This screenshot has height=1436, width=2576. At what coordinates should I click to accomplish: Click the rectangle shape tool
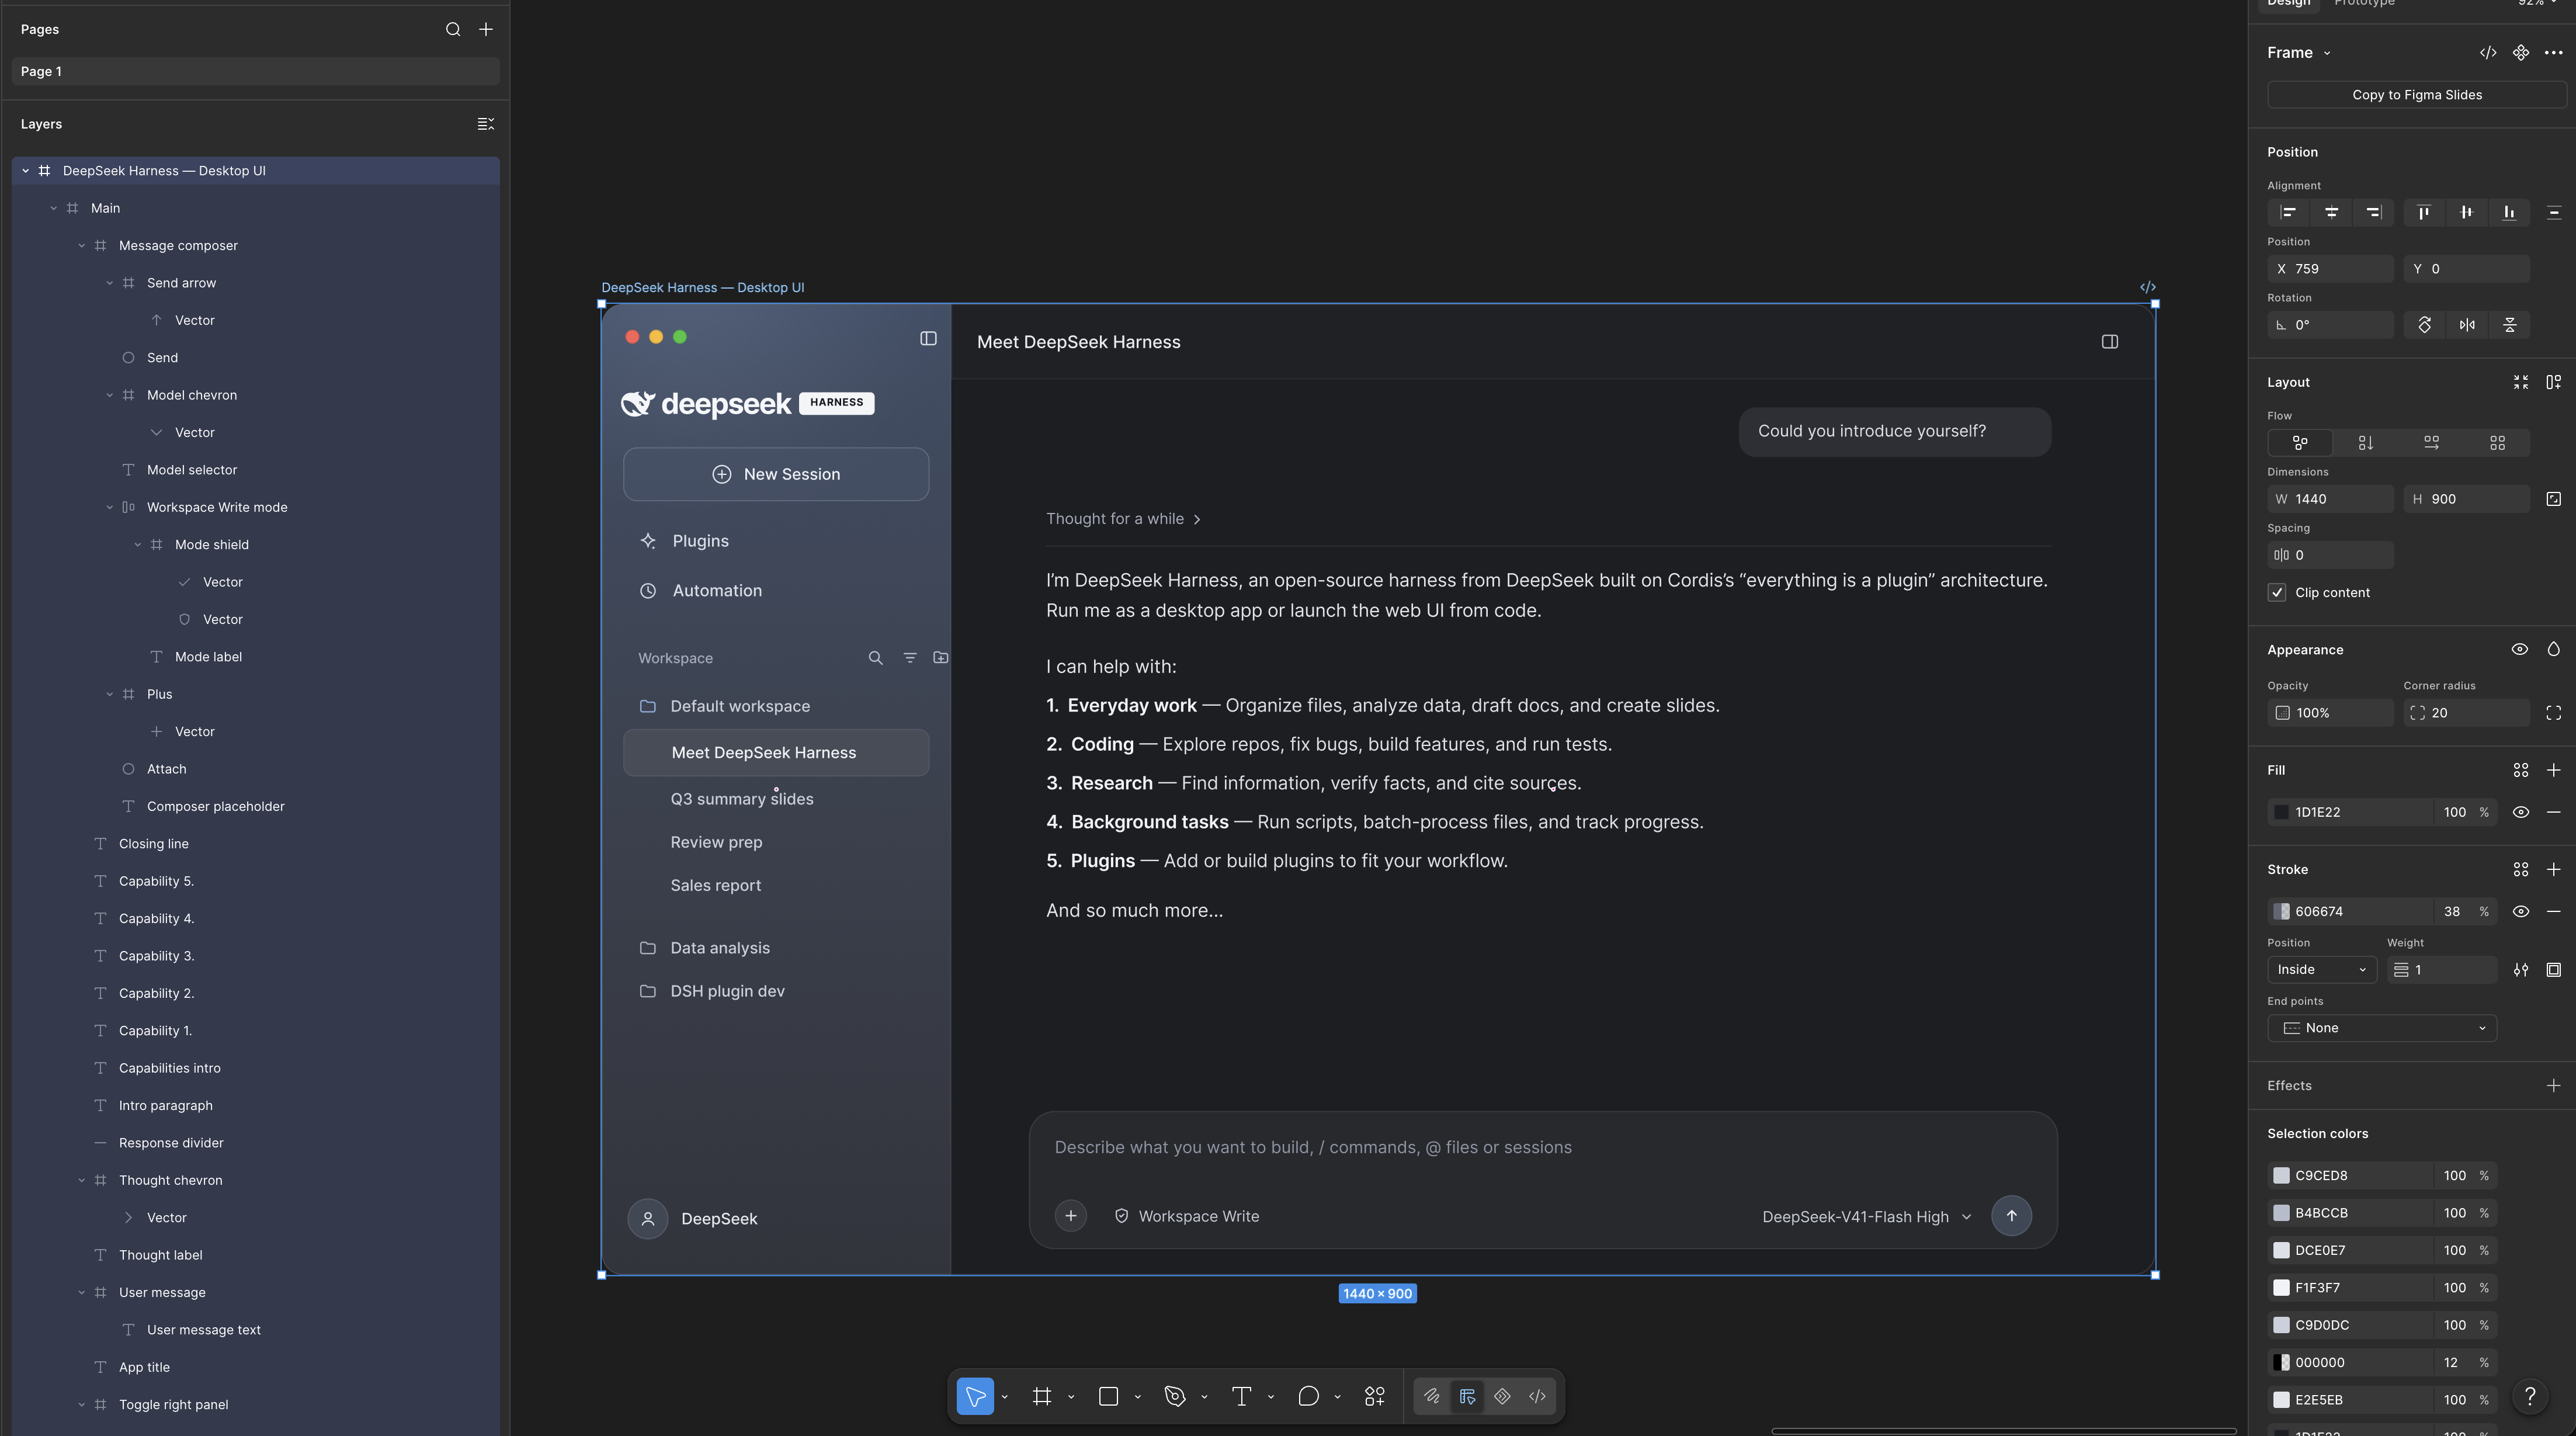1108,1396
